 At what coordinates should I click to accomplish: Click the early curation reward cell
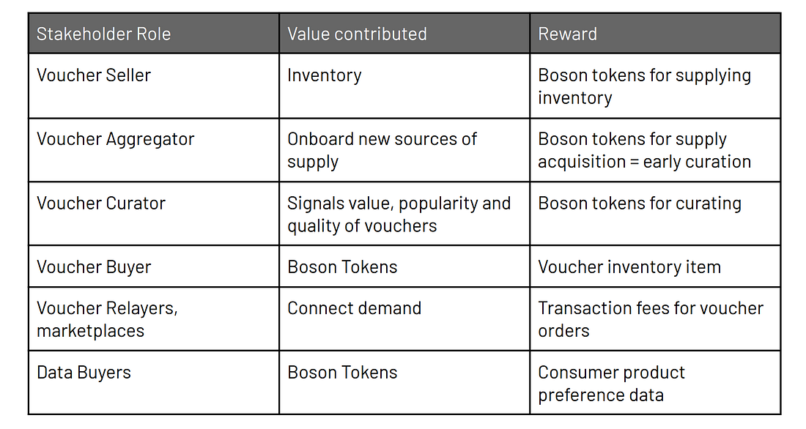point(655,150)
